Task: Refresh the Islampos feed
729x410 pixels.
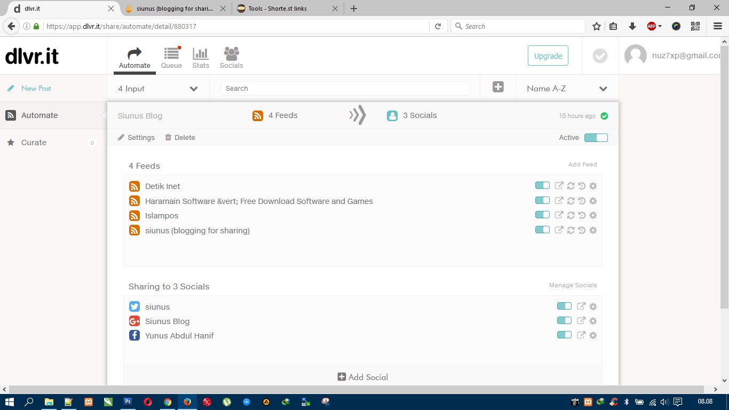Action: coord(570,215)
